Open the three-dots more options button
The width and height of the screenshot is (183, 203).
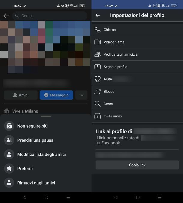pyautogui.click(x=81, y=95)
